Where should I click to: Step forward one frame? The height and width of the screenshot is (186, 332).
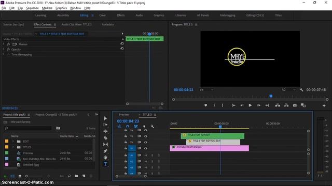point(259,105)
